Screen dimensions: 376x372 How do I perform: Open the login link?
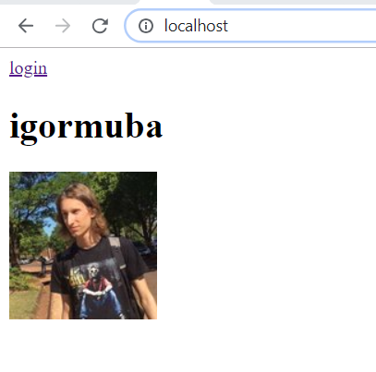coord(29,68)
